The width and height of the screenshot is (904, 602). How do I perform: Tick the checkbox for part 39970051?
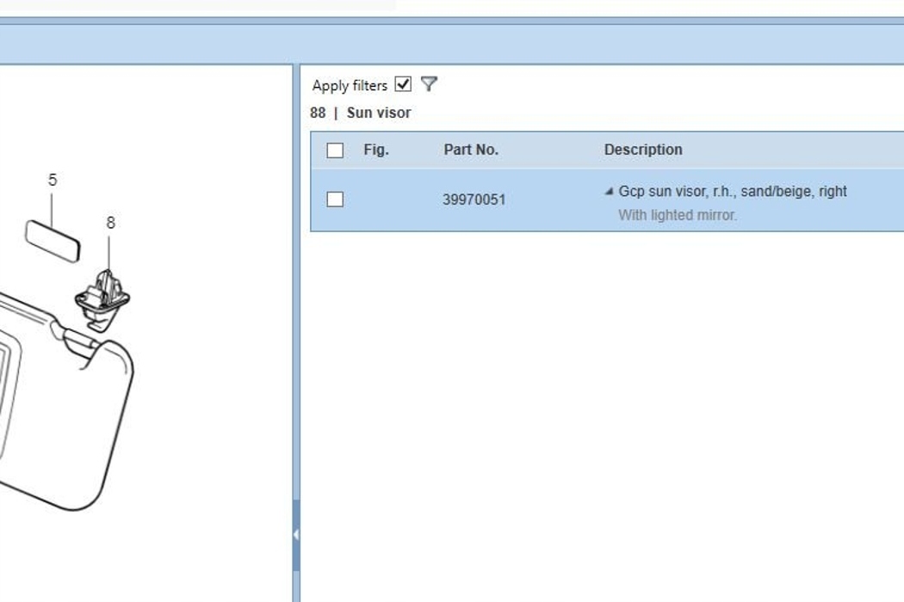click(x=335, y=200)
